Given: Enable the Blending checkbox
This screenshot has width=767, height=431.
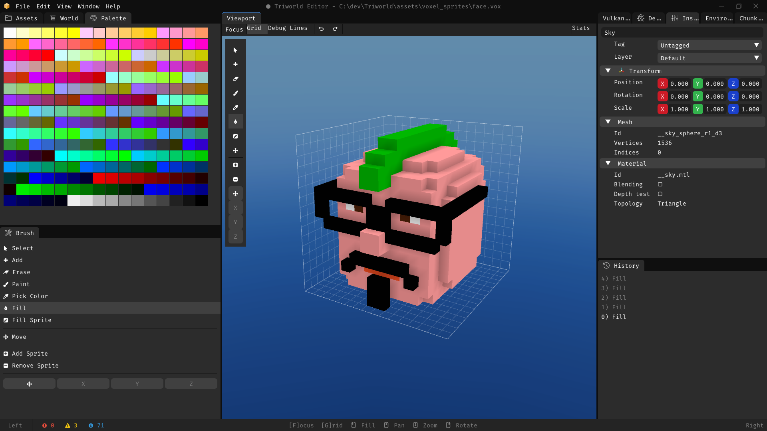Looking at the screenshot, I should tap(660, 184).
